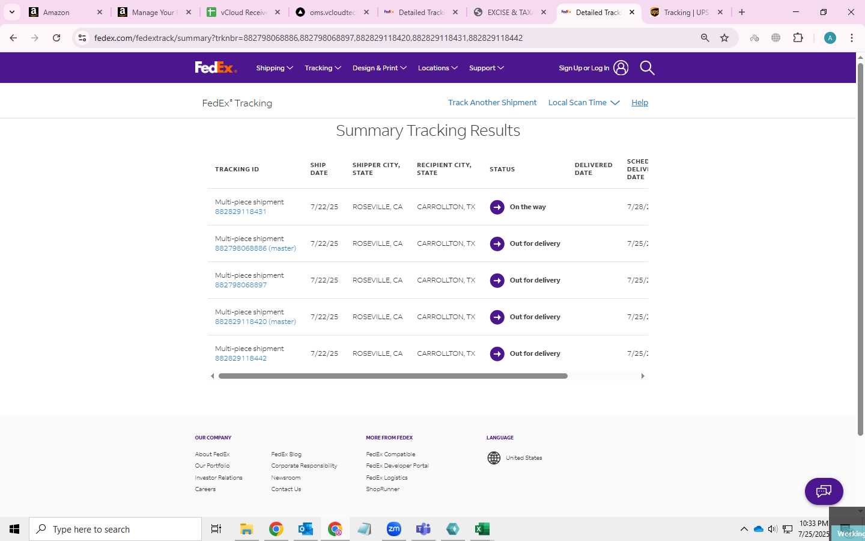The width and height of the screenshot is (865, 541).
Task: Go back using browser back arrow
Action: tap(13, 38)
